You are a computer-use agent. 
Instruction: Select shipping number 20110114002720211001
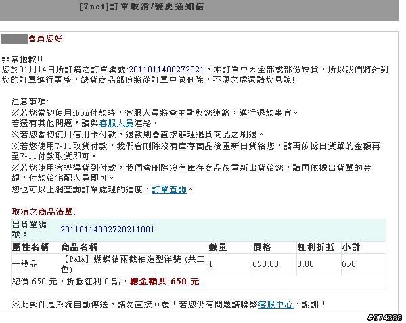[108, 230]
